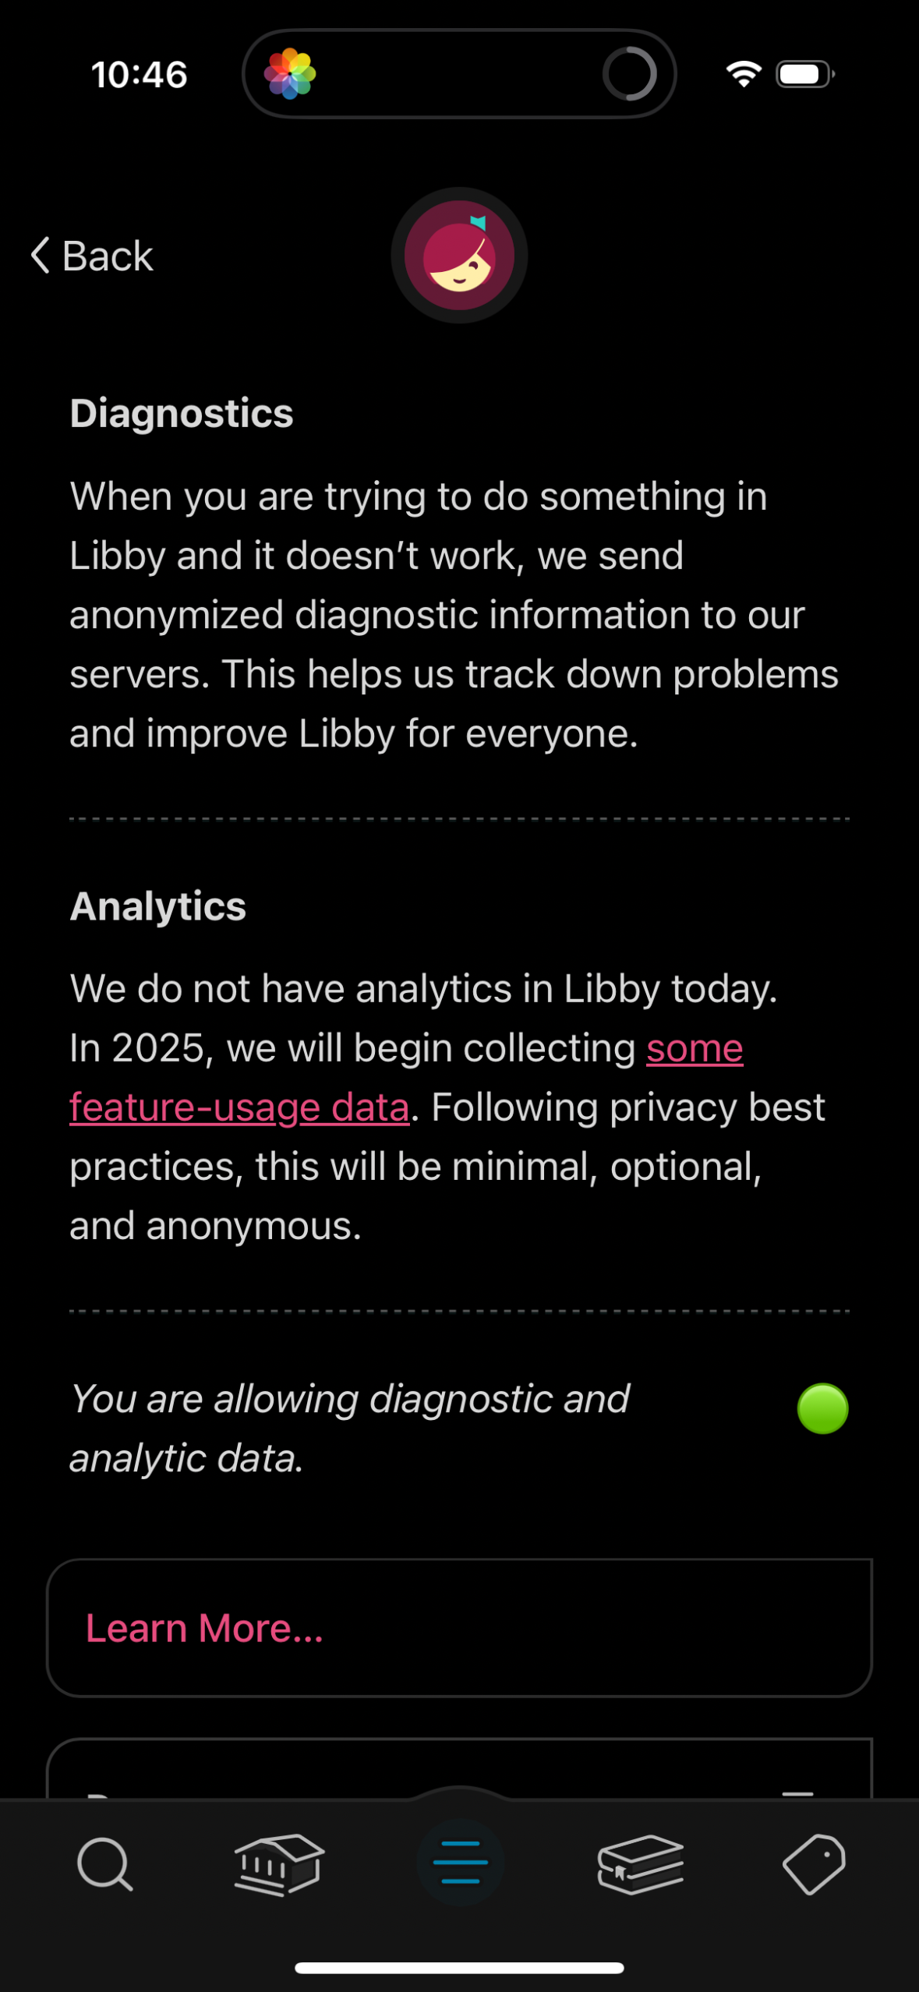Tap the Learn More button

coord(459,1627)
